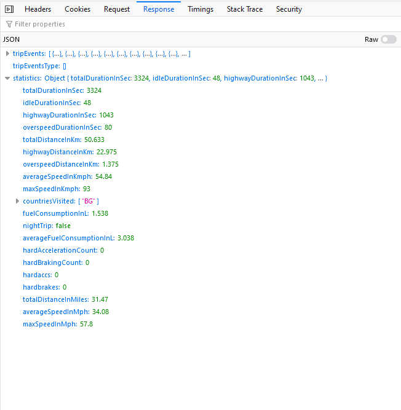The image size is (401, 410).
Task: Select the idleDurationInSec: 48 row
Action: pos(200,103)
